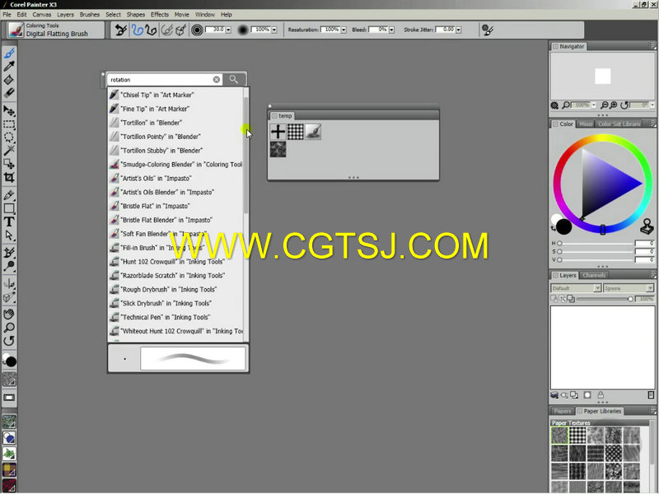Click the plus icon in temp palette

point(278,132)
